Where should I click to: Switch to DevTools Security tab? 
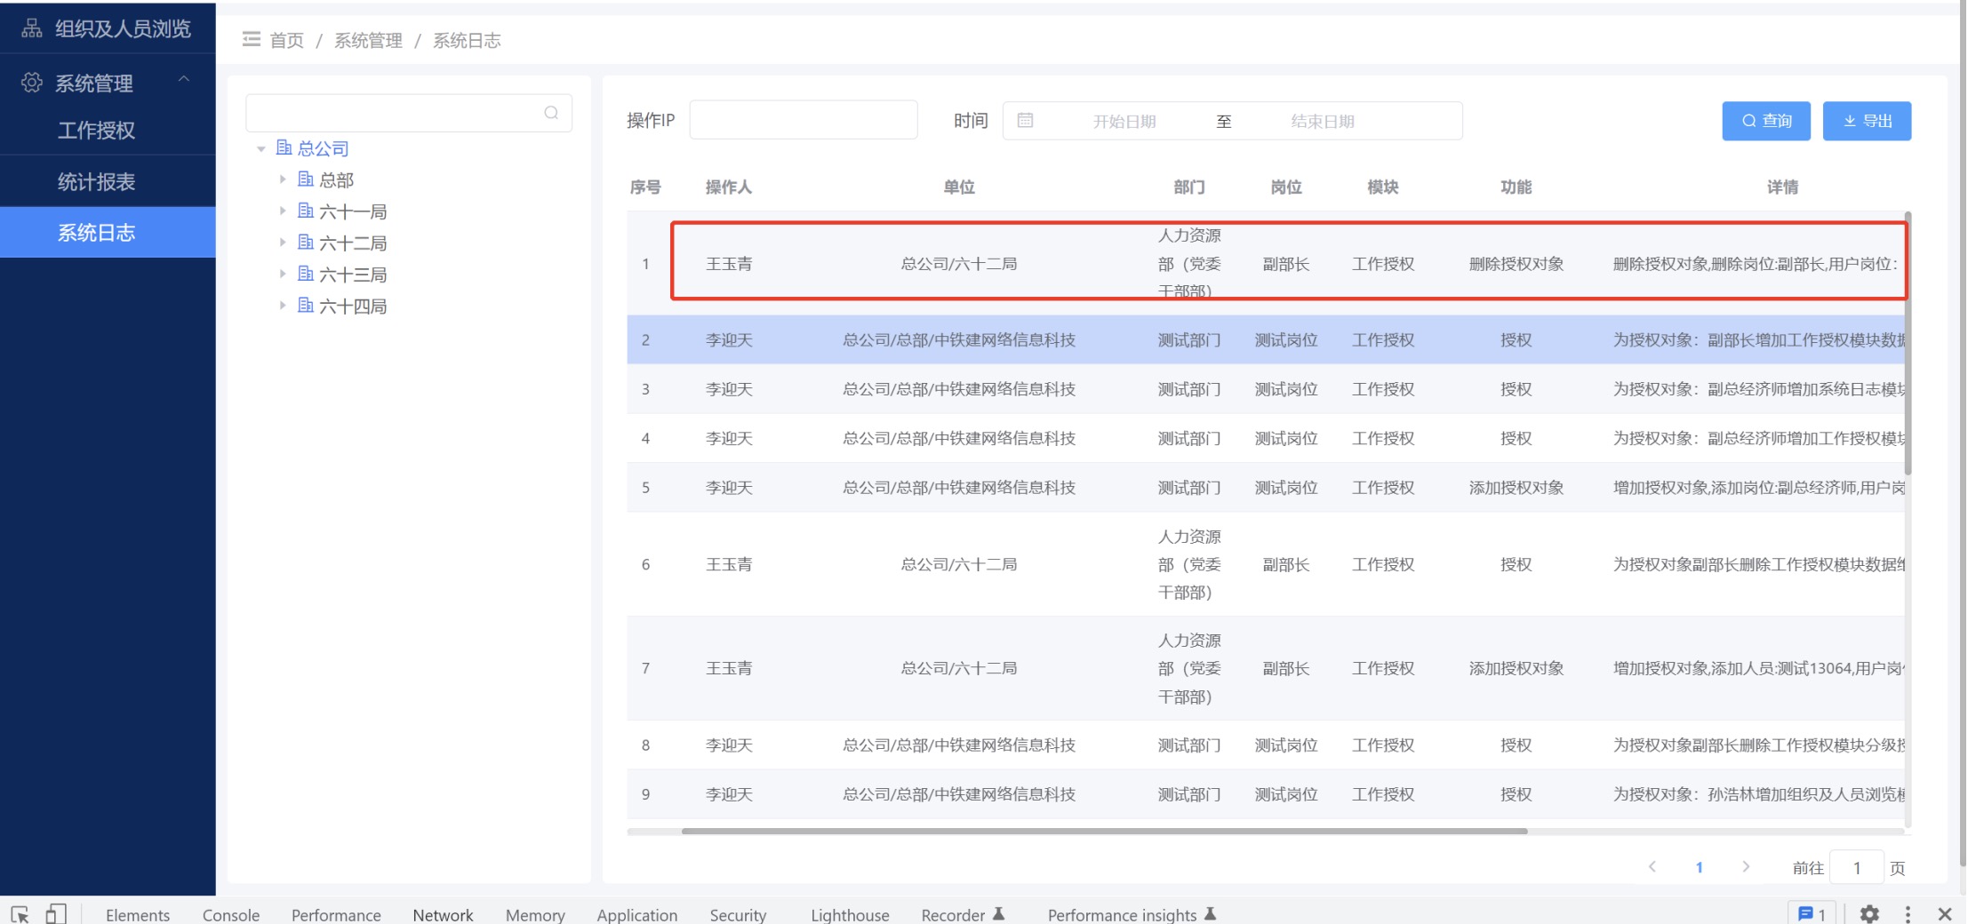point(738,914)
